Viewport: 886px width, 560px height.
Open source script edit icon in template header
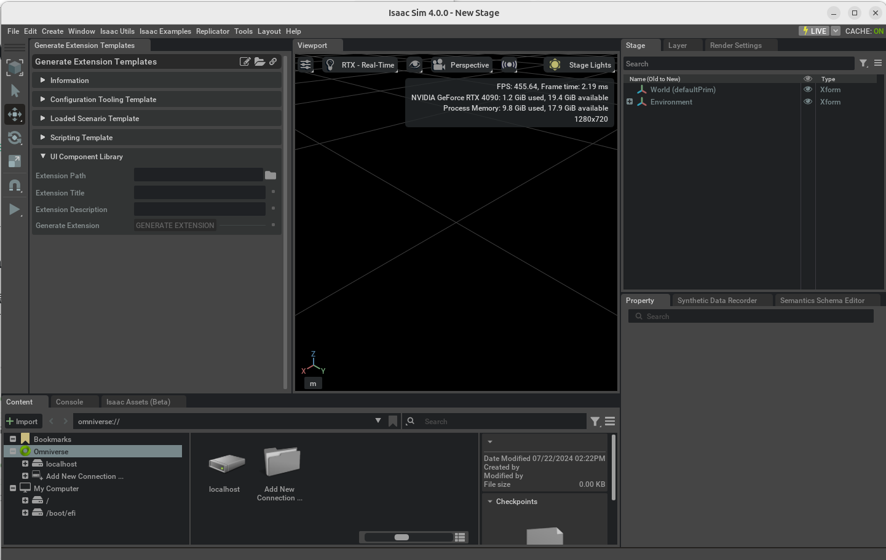[x=245, y=61]
